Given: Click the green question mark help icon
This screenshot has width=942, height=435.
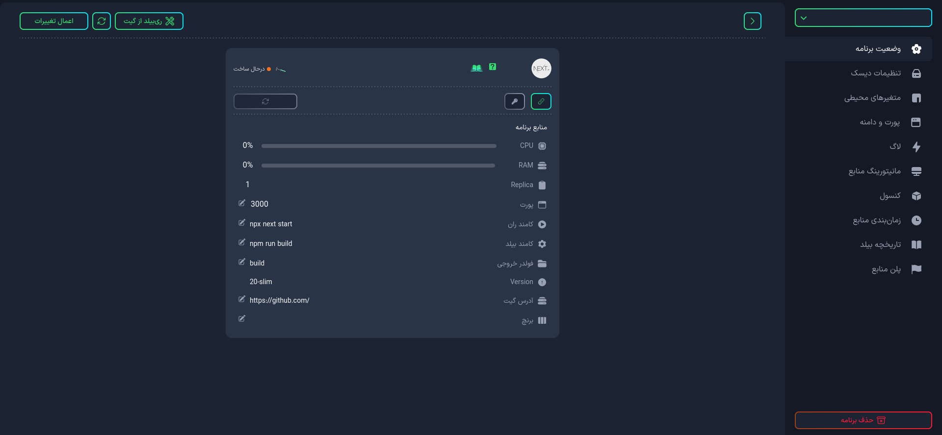Looking at the screenshot, I should pyautogui.click(x=493, y=67).
